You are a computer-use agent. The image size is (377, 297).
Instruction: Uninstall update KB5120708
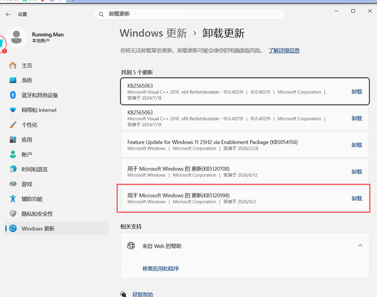coord(357,172)
